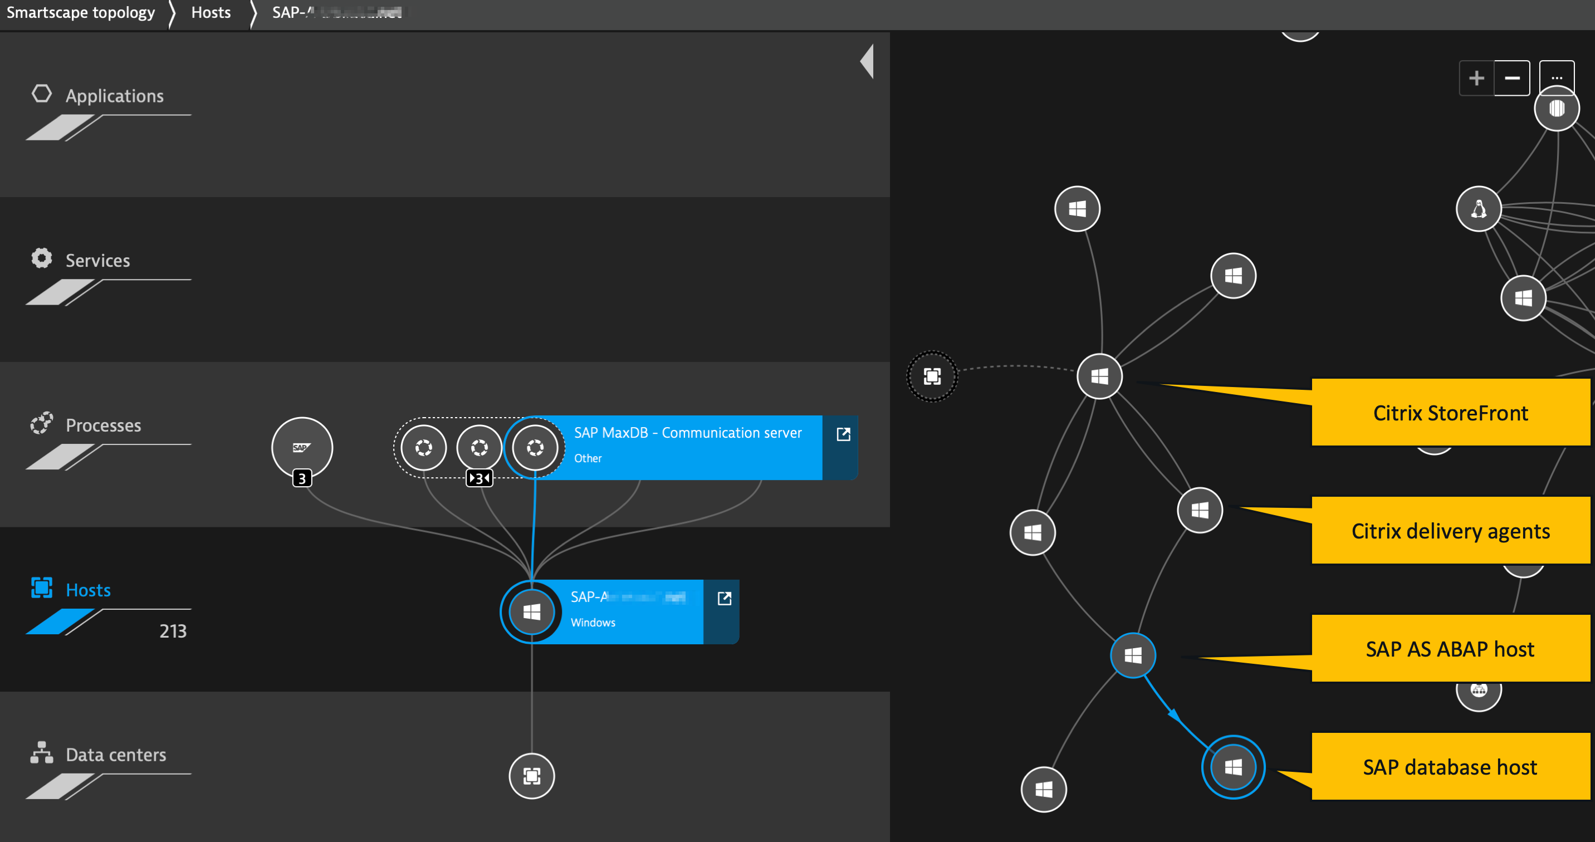Image resolution: width=1595 pixels, height=842 pixels.
Task: Select the Linux penguin host node
Action: coord(1479,209)
